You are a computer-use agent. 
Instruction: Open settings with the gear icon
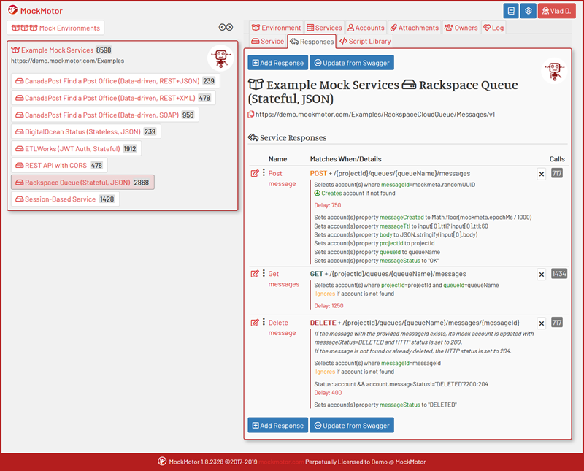pos(528,10)
